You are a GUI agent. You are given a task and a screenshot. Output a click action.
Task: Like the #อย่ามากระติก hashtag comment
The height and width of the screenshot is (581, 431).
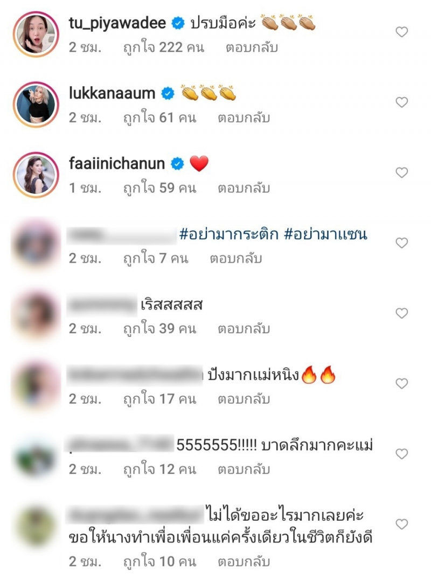tap(402, 243)
